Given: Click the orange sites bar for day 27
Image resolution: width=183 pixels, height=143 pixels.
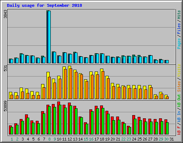Looking at the screenshot, I should (x=151, y=93).
